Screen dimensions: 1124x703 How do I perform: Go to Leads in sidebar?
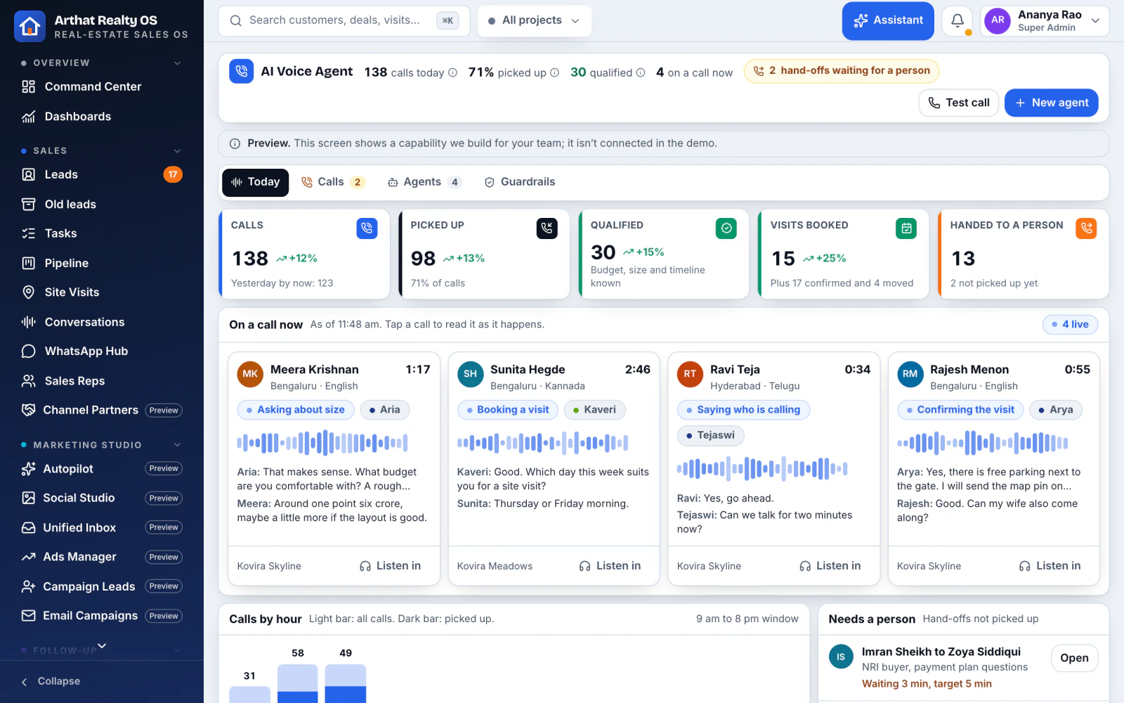click(x=102, y=174)
